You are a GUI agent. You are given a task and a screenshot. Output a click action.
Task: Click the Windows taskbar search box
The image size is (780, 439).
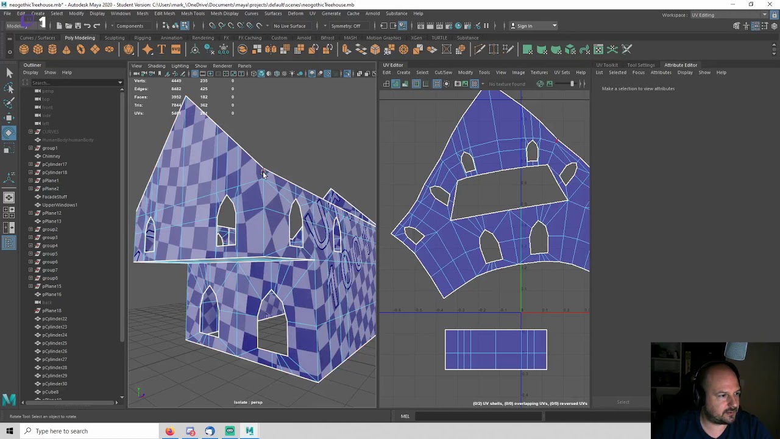[89, 431]
